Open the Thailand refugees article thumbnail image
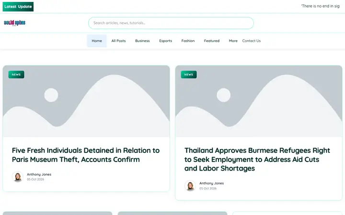Viewport: 345px width, 215px height. [259, 101]
